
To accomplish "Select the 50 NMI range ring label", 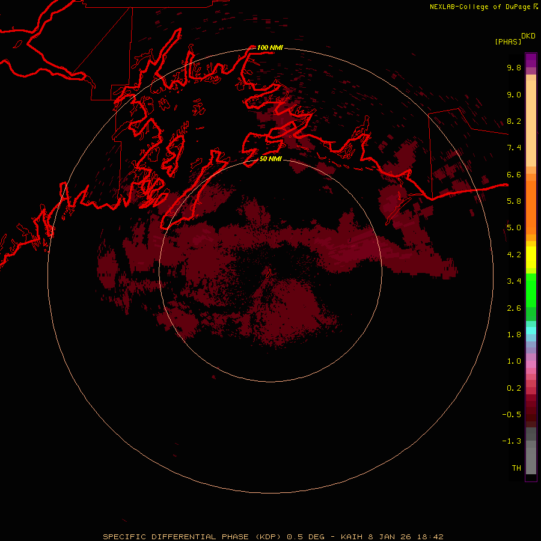I will (x=270, y=159).
